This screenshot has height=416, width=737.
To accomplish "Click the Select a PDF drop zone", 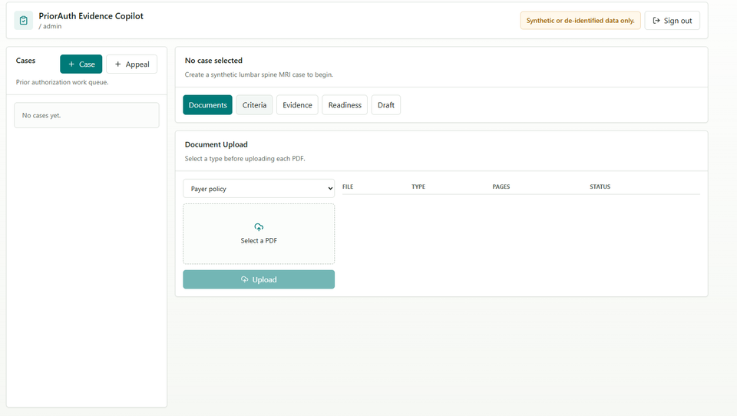I will tap(259, 233).
